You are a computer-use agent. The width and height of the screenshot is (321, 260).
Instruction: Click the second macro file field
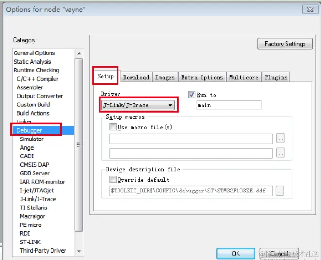(x=191, y=153)
